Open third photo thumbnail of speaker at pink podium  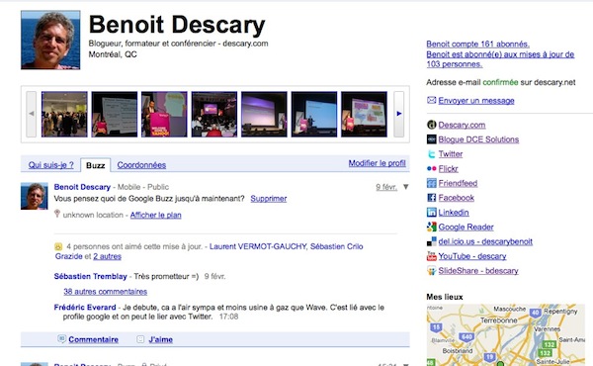[164, 114]
